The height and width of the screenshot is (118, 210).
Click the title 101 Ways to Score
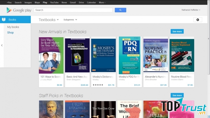pyautogui.click(x=51, y=77)
